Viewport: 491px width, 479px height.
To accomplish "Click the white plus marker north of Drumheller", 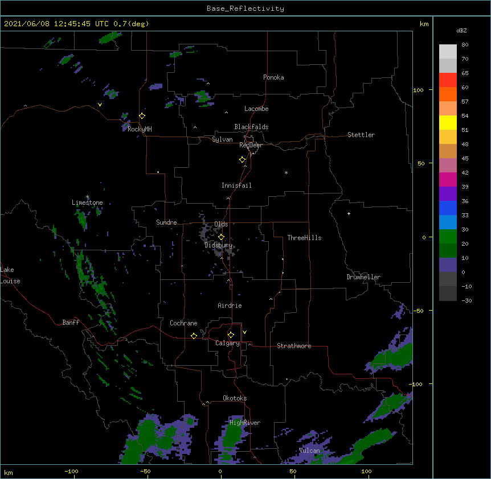I will 349,213.
